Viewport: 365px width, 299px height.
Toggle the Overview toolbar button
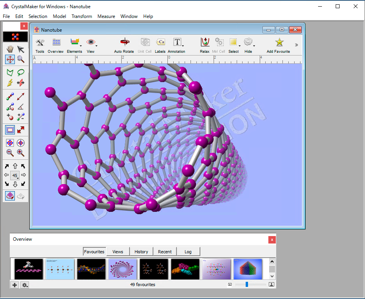56,45
